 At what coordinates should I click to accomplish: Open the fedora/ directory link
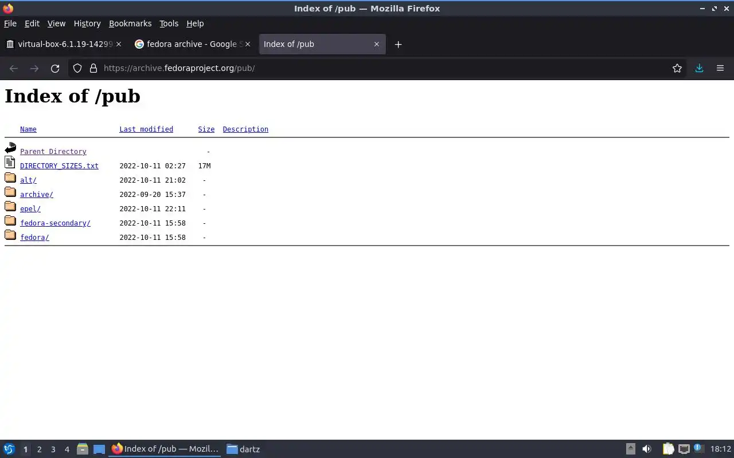34,238
